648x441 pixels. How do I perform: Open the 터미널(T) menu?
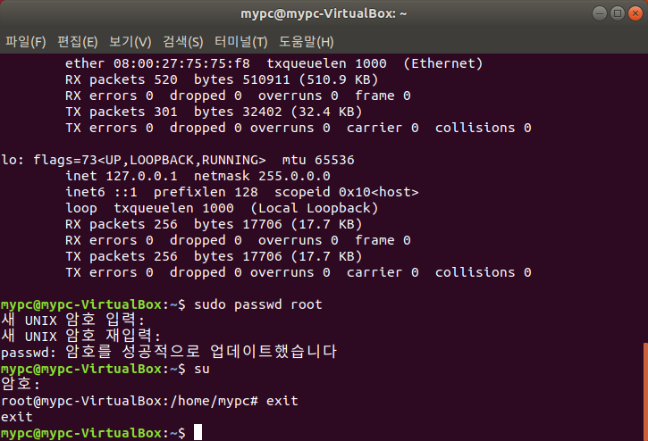pyautogui.click(x=241, y=42)
